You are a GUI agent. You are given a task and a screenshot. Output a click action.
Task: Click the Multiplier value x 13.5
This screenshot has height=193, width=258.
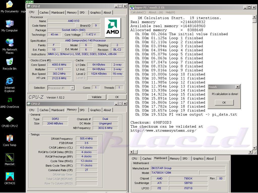[x=59, y=69]
